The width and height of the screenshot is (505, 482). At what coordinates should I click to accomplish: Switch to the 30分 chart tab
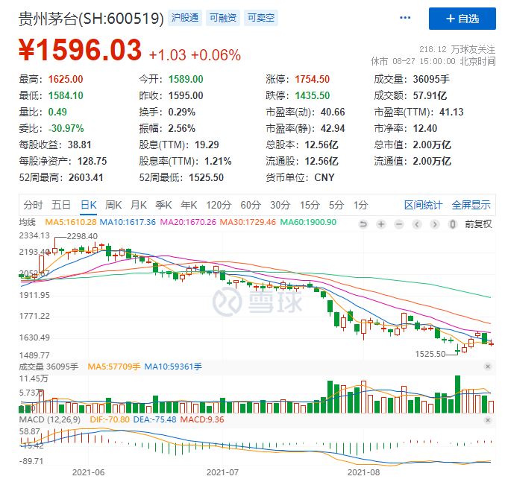(x=280, y=205)
